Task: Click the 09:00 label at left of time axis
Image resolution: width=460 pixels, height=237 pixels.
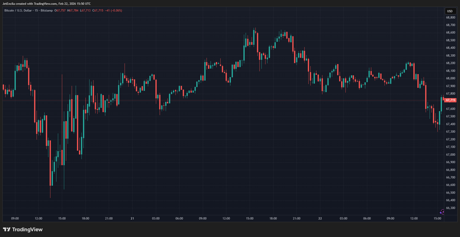Action: coord(15,218)
